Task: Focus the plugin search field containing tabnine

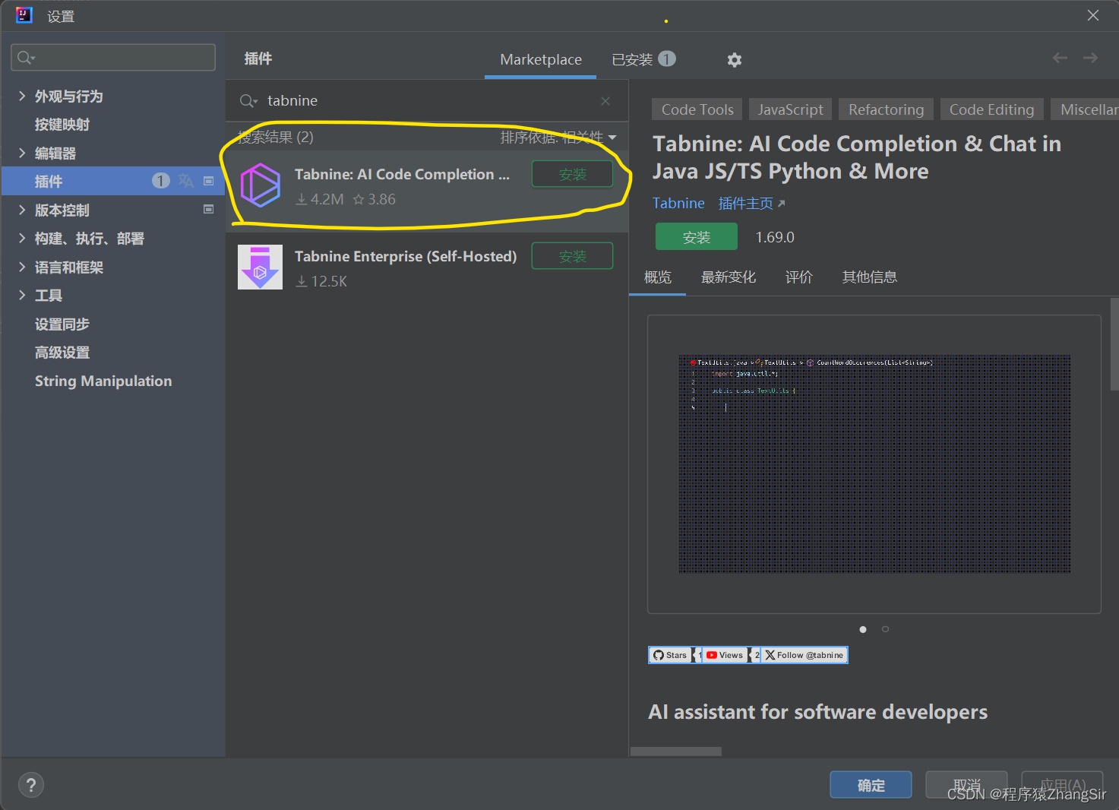Action: tap(427, 101)
